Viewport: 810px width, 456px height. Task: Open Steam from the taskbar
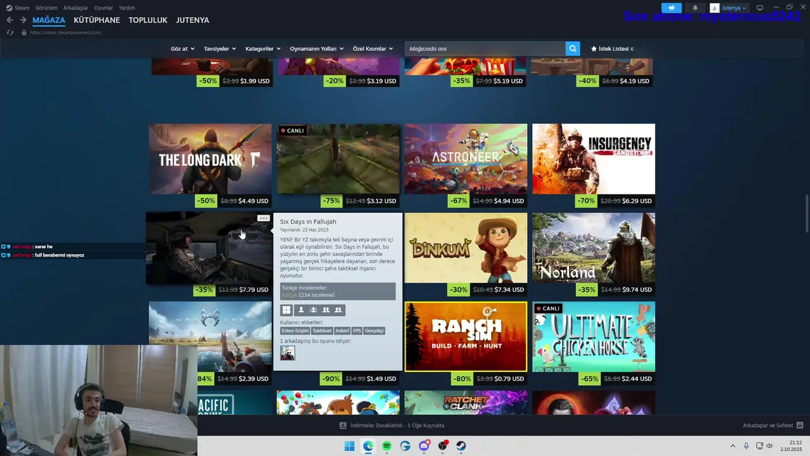pos(461,446)
